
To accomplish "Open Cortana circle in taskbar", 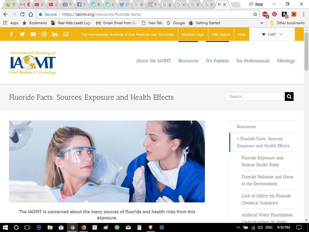I will (x=16, y=227).
